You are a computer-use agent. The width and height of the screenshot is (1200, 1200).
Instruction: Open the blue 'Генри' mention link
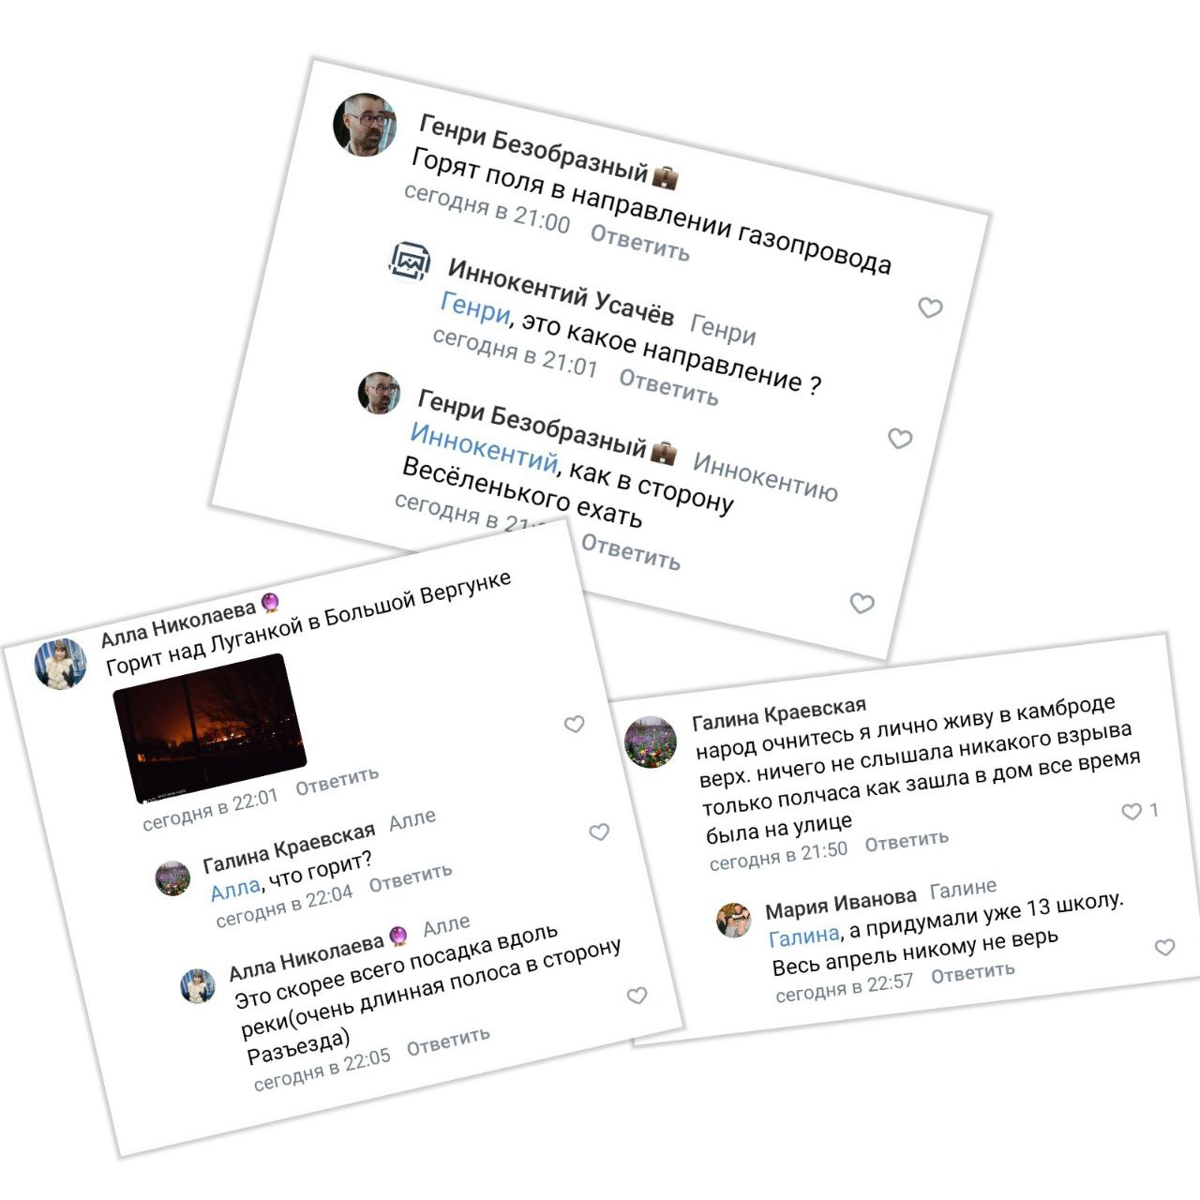pyautogui.click(x=475, y=308)
